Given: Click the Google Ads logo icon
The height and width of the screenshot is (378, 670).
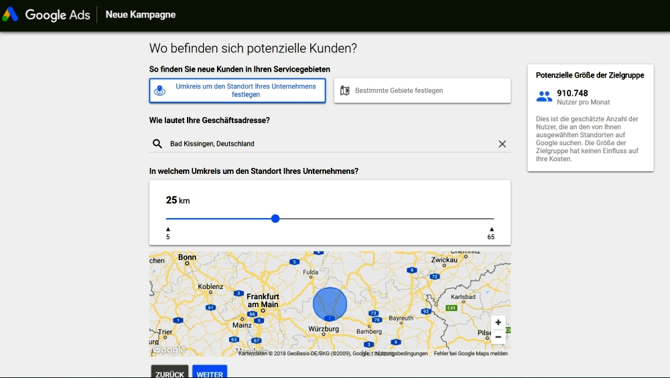Looking at the screenshot, I should coord(10,15).
